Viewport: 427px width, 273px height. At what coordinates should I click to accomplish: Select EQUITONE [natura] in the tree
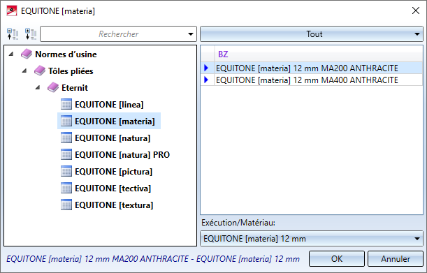point(113,138)
